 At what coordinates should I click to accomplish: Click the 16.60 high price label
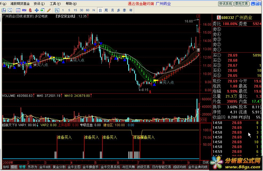pyautogui.click(x=189, y=21)
